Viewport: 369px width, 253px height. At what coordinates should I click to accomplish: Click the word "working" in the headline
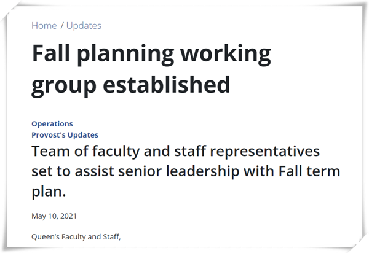pos(226,55)
